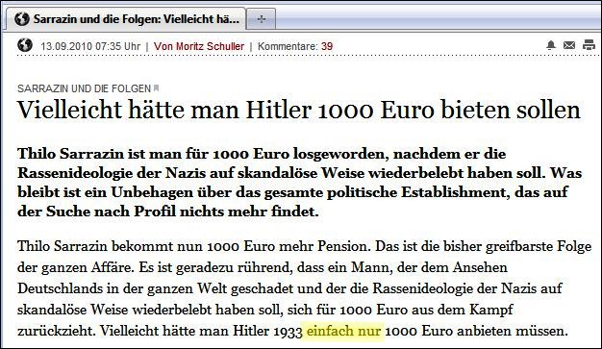Screen dimensions: 602x349
Task: Click the small flag icon after the topic label
Action: coord(156,87)
